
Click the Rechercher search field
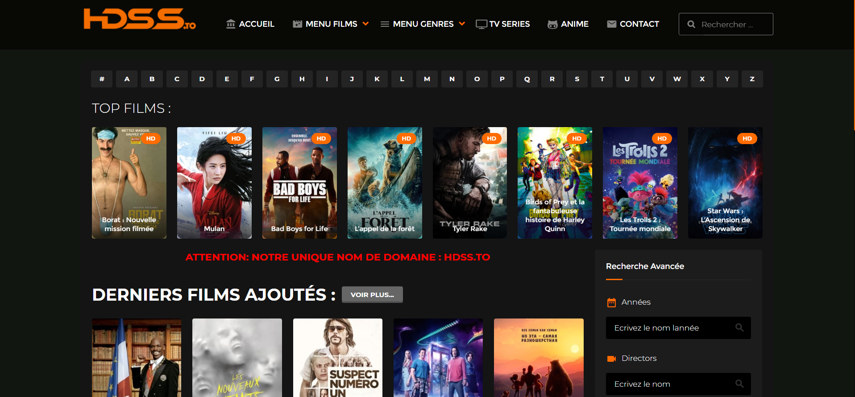[x=726, y=24]
